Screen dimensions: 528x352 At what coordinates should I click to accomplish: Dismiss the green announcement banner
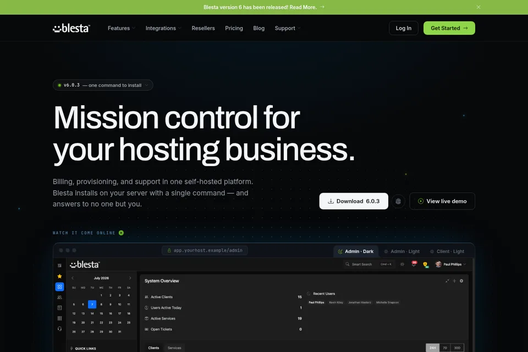(x=478, y=7)
